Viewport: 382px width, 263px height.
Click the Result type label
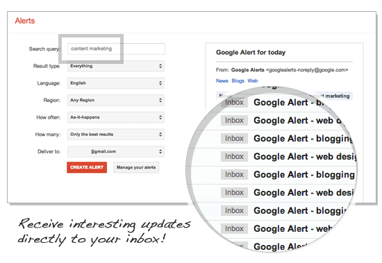[47, 66]
